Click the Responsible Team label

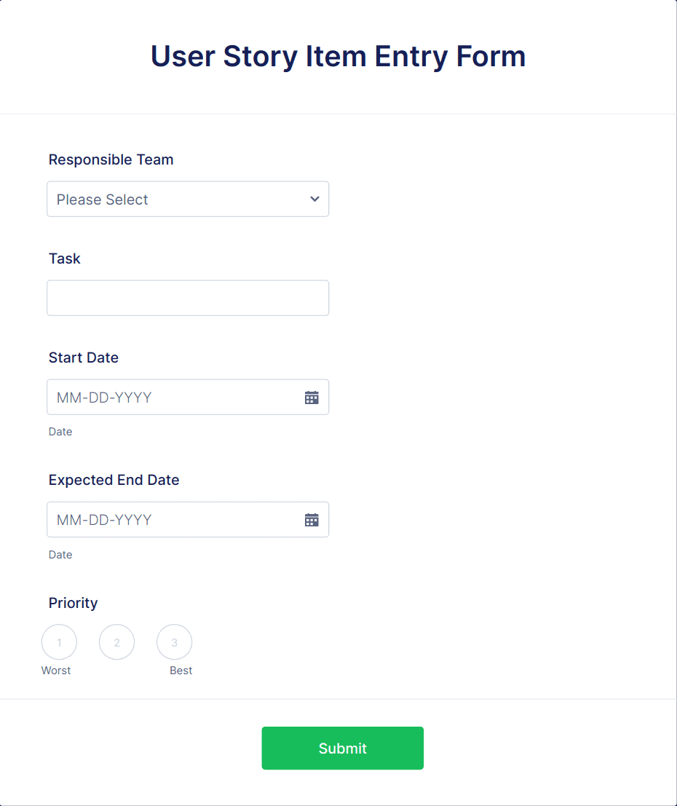[111, 159]
